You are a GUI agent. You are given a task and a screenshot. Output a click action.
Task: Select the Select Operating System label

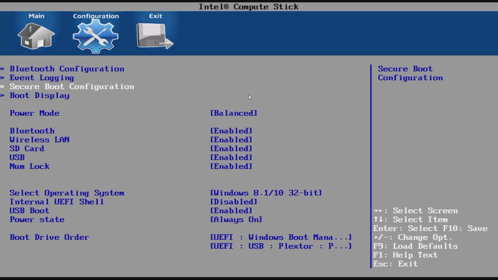67,193
